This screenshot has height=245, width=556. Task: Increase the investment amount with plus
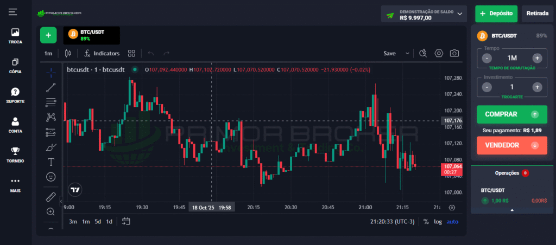click(537, 87)
